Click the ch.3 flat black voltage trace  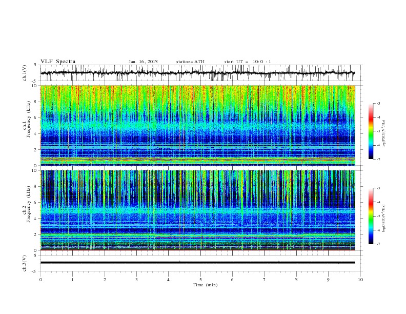(197, 263)
